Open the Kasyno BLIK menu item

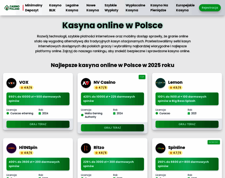55,8
